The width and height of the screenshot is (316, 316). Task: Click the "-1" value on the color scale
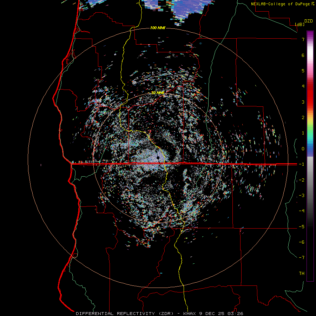(302, 164)
